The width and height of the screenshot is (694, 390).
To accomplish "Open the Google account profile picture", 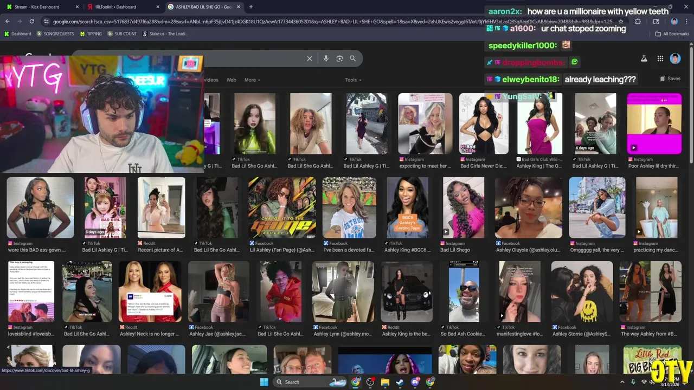I will (675, 58).
